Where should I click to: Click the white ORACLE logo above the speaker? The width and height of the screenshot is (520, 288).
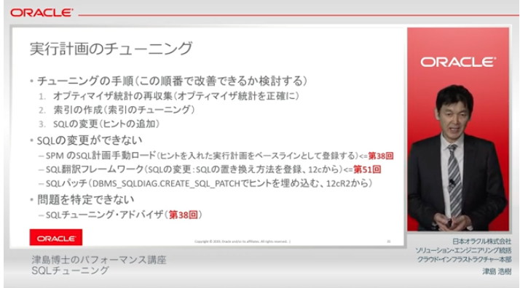coord(458,62)
